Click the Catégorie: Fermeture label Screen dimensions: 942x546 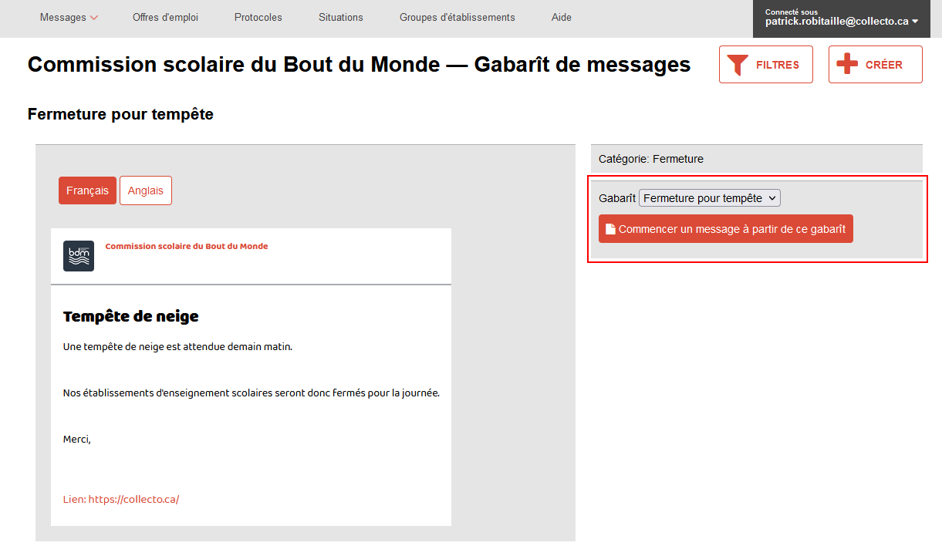click(x=651, y=159)
